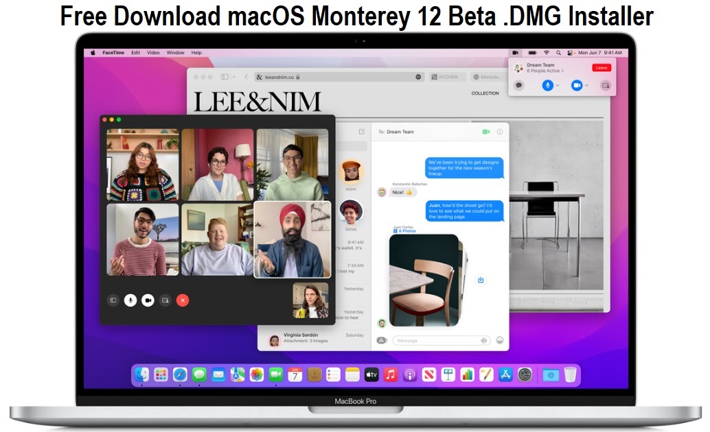Open Trash in the Dock
The height and width of the screenshot is (432, 710).
[570, 374]
